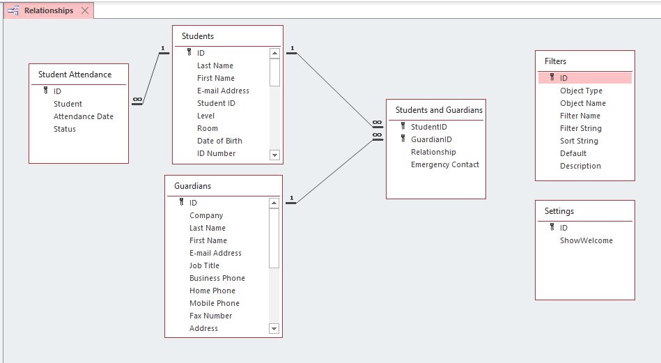661x363 pixels.
Task: Select Relationship field
Action: tap(433, 152)
